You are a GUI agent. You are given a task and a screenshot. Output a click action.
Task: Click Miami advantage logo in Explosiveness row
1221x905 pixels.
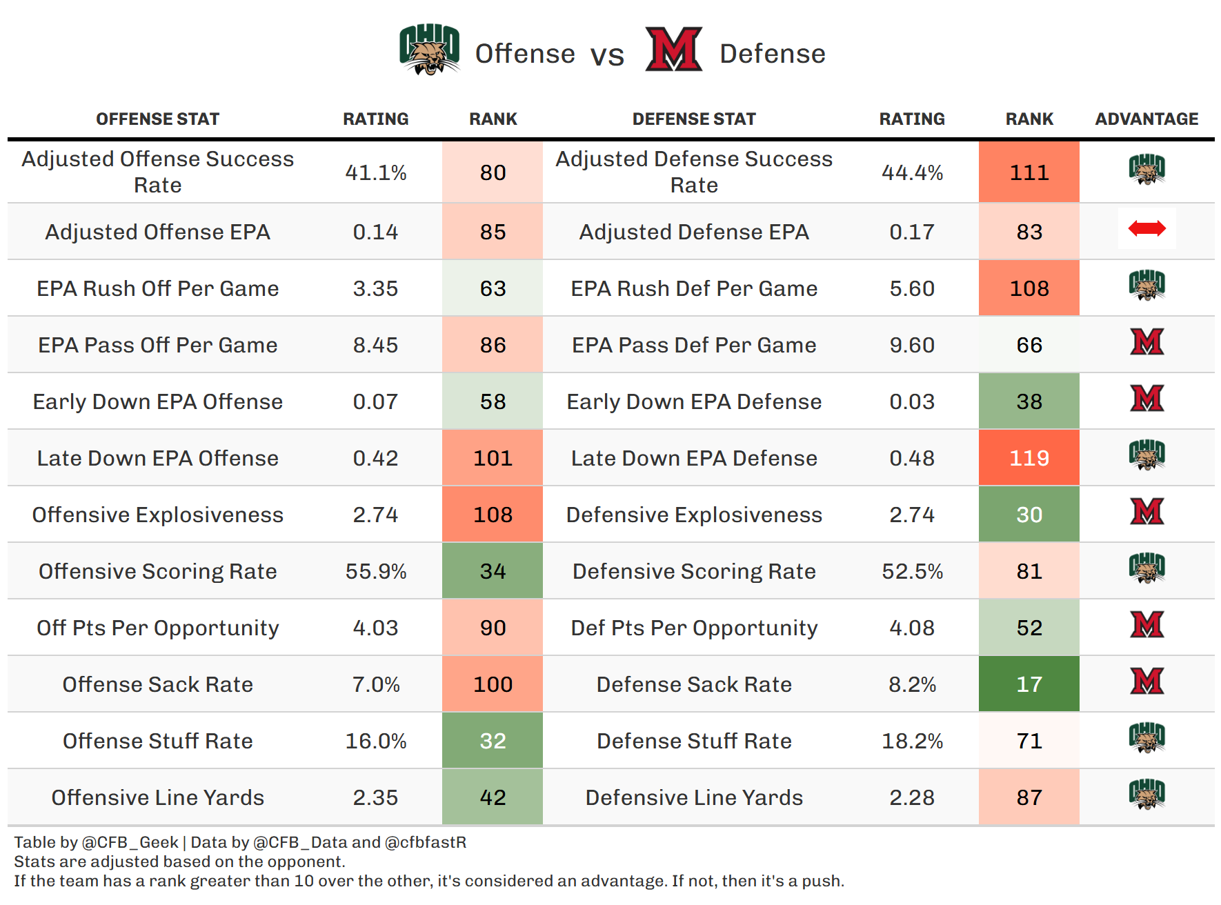pos(1146,512)
